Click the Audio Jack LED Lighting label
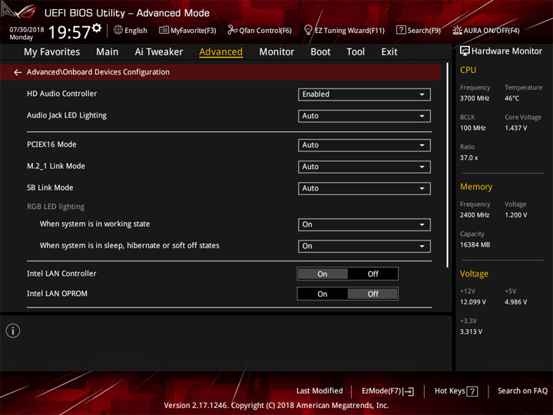 (x=67, y=115)
